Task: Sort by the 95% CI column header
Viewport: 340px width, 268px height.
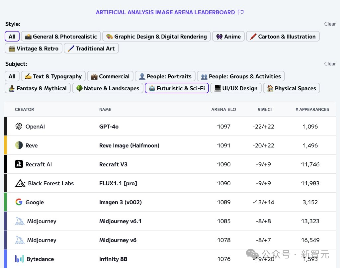Action: click(265, 110)
